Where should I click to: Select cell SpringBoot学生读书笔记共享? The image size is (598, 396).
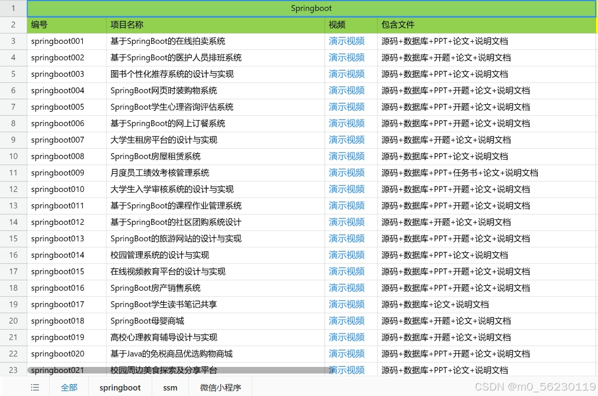[x=215, y=304]
